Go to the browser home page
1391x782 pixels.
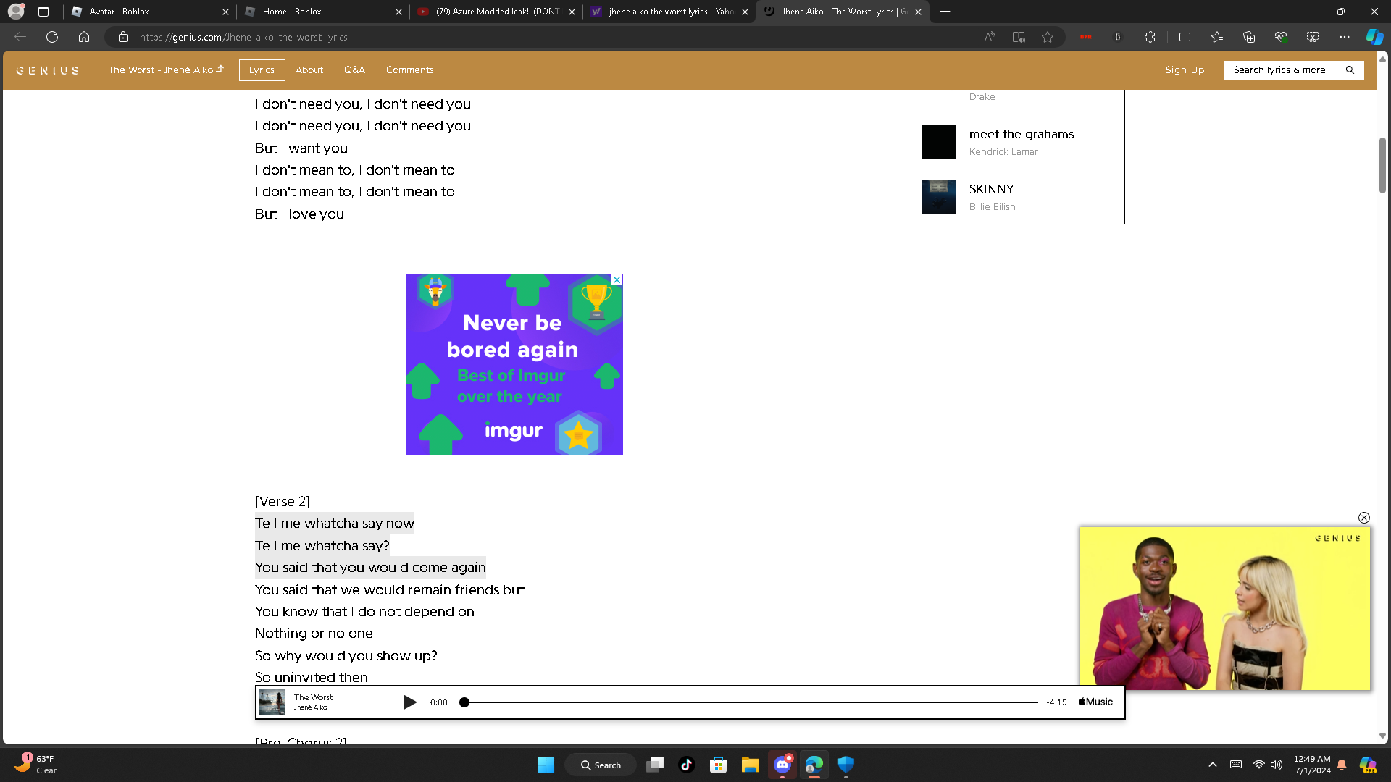tap(84, 37)
